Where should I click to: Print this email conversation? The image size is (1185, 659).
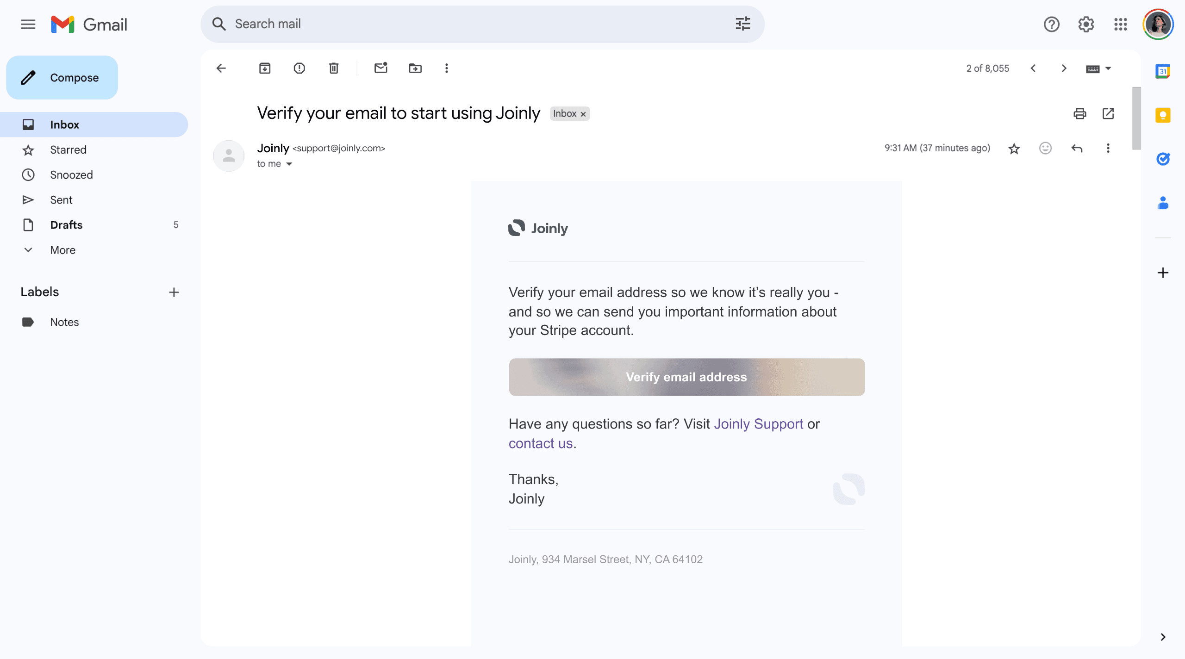pyautogui.click(x=1079, y=113)
